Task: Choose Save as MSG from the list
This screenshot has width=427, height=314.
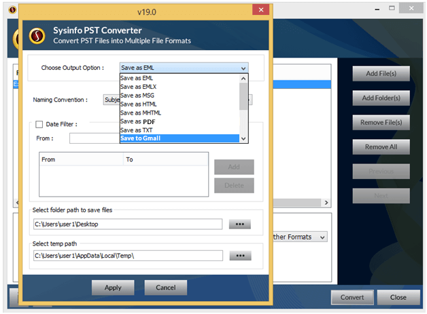Action: [x=180, y=96]
